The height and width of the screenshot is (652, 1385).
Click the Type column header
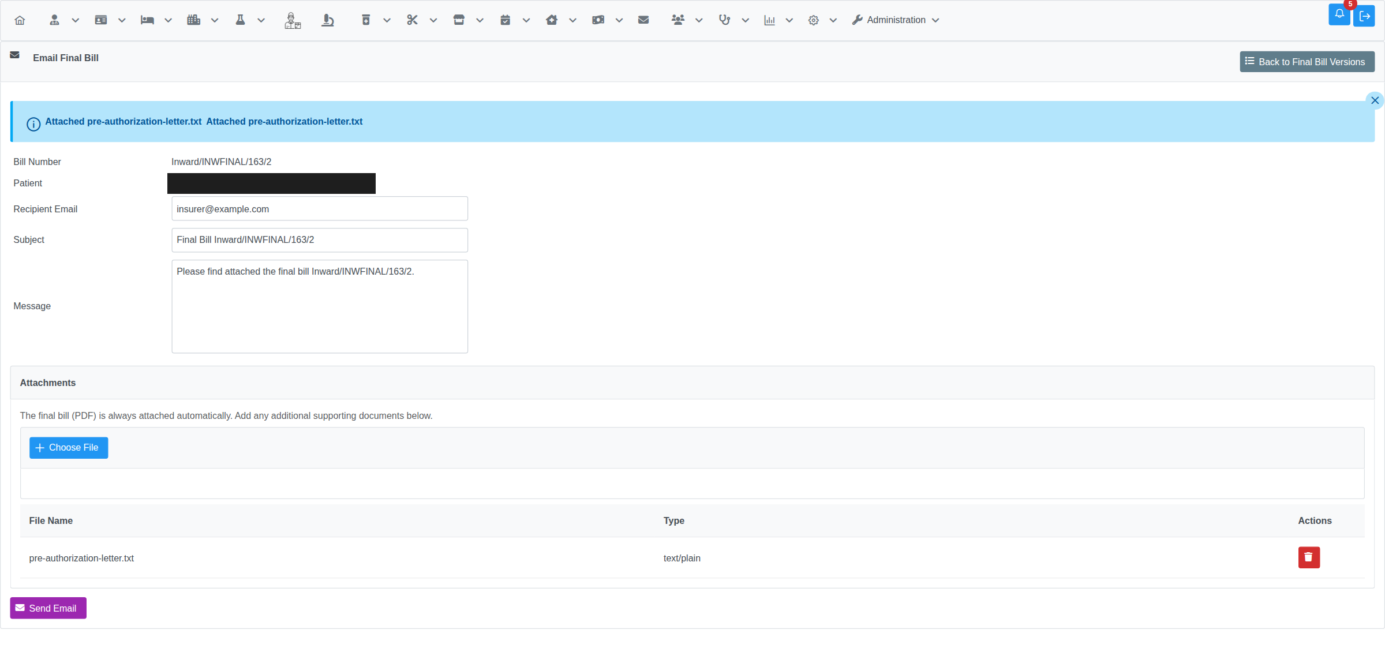(x=673, y=520)
